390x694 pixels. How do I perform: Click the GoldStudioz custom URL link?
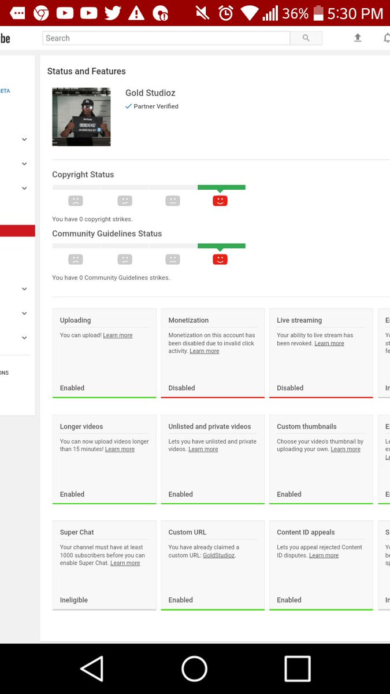click(219, 555)
